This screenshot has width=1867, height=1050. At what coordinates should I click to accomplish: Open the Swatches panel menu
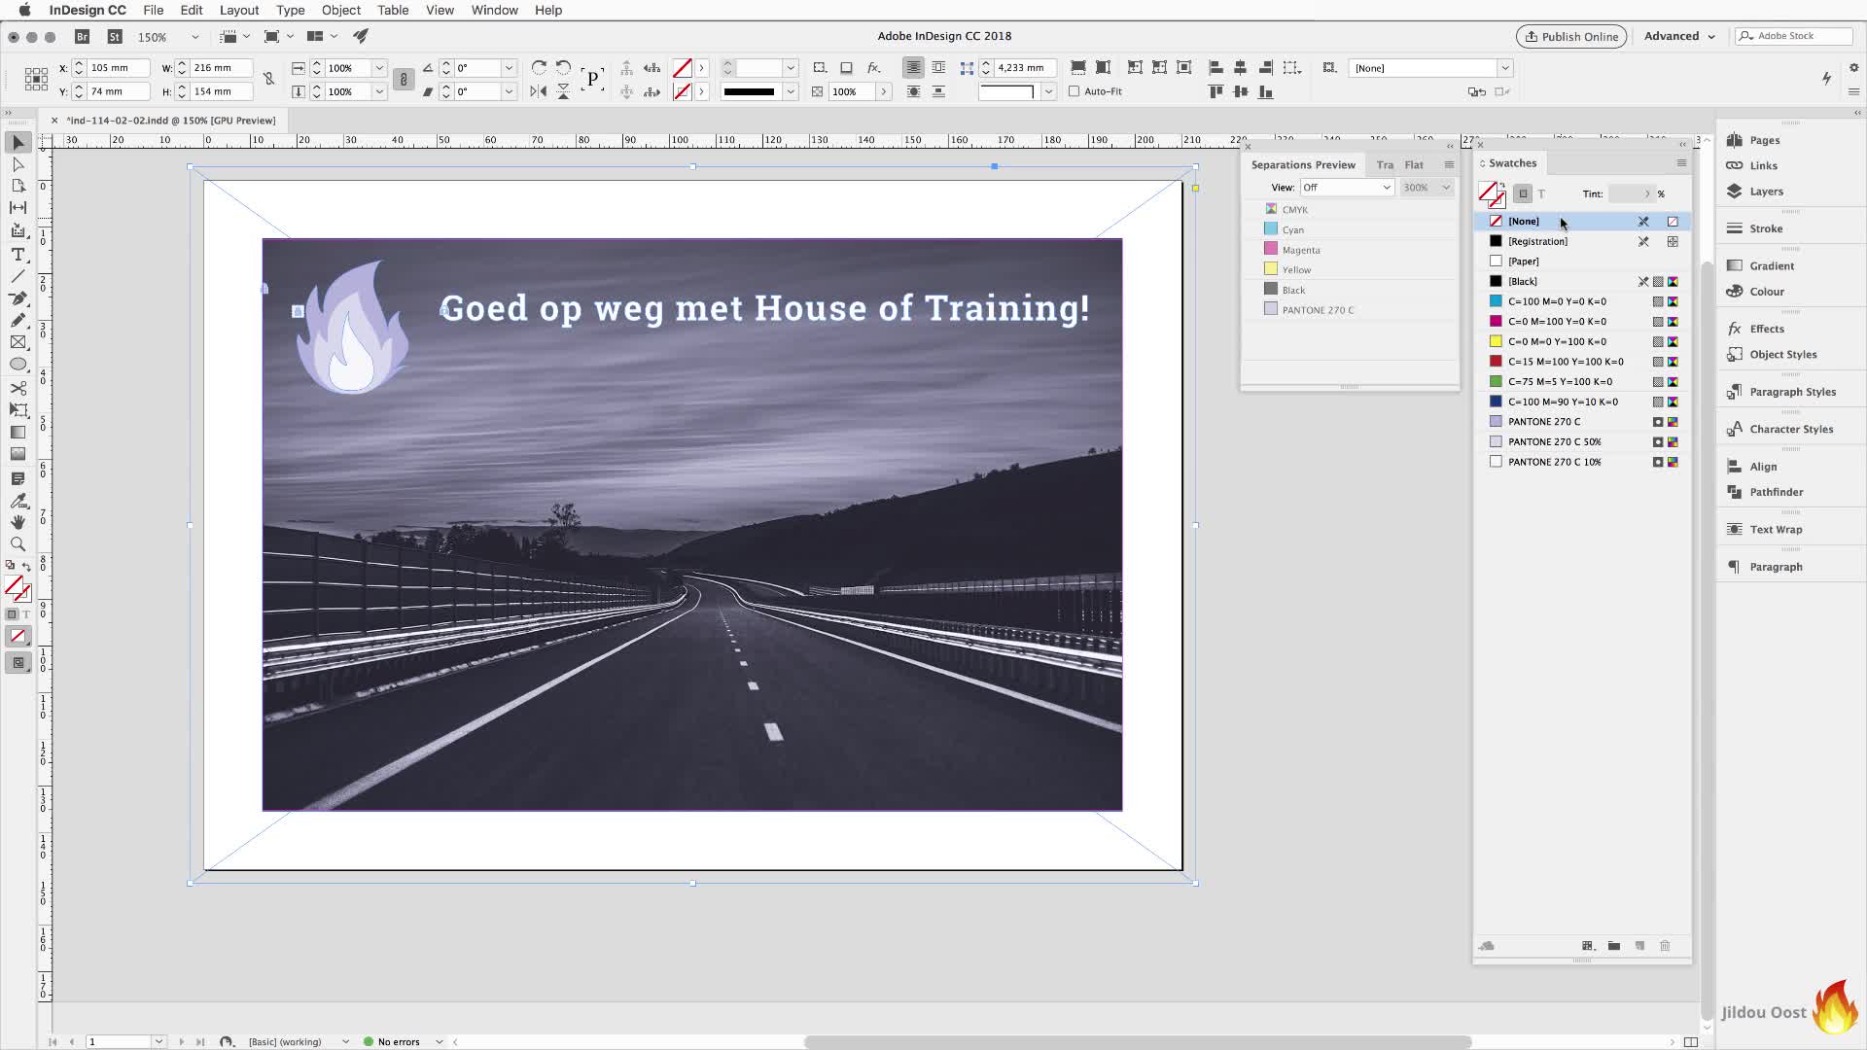click(1681, 163)
